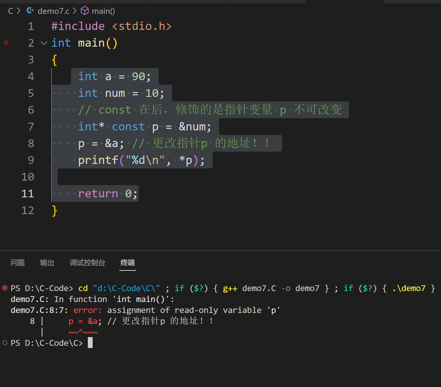Place cursor on "#include <stdio.h>" line

click(112, 26)
